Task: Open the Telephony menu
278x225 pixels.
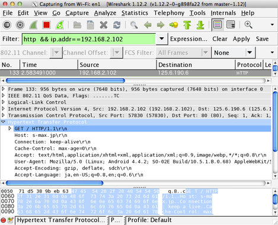Action: (169, 13)
